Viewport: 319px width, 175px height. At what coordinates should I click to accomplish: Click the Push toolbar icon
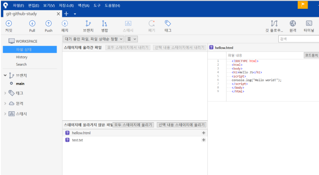tap(48, 23)
